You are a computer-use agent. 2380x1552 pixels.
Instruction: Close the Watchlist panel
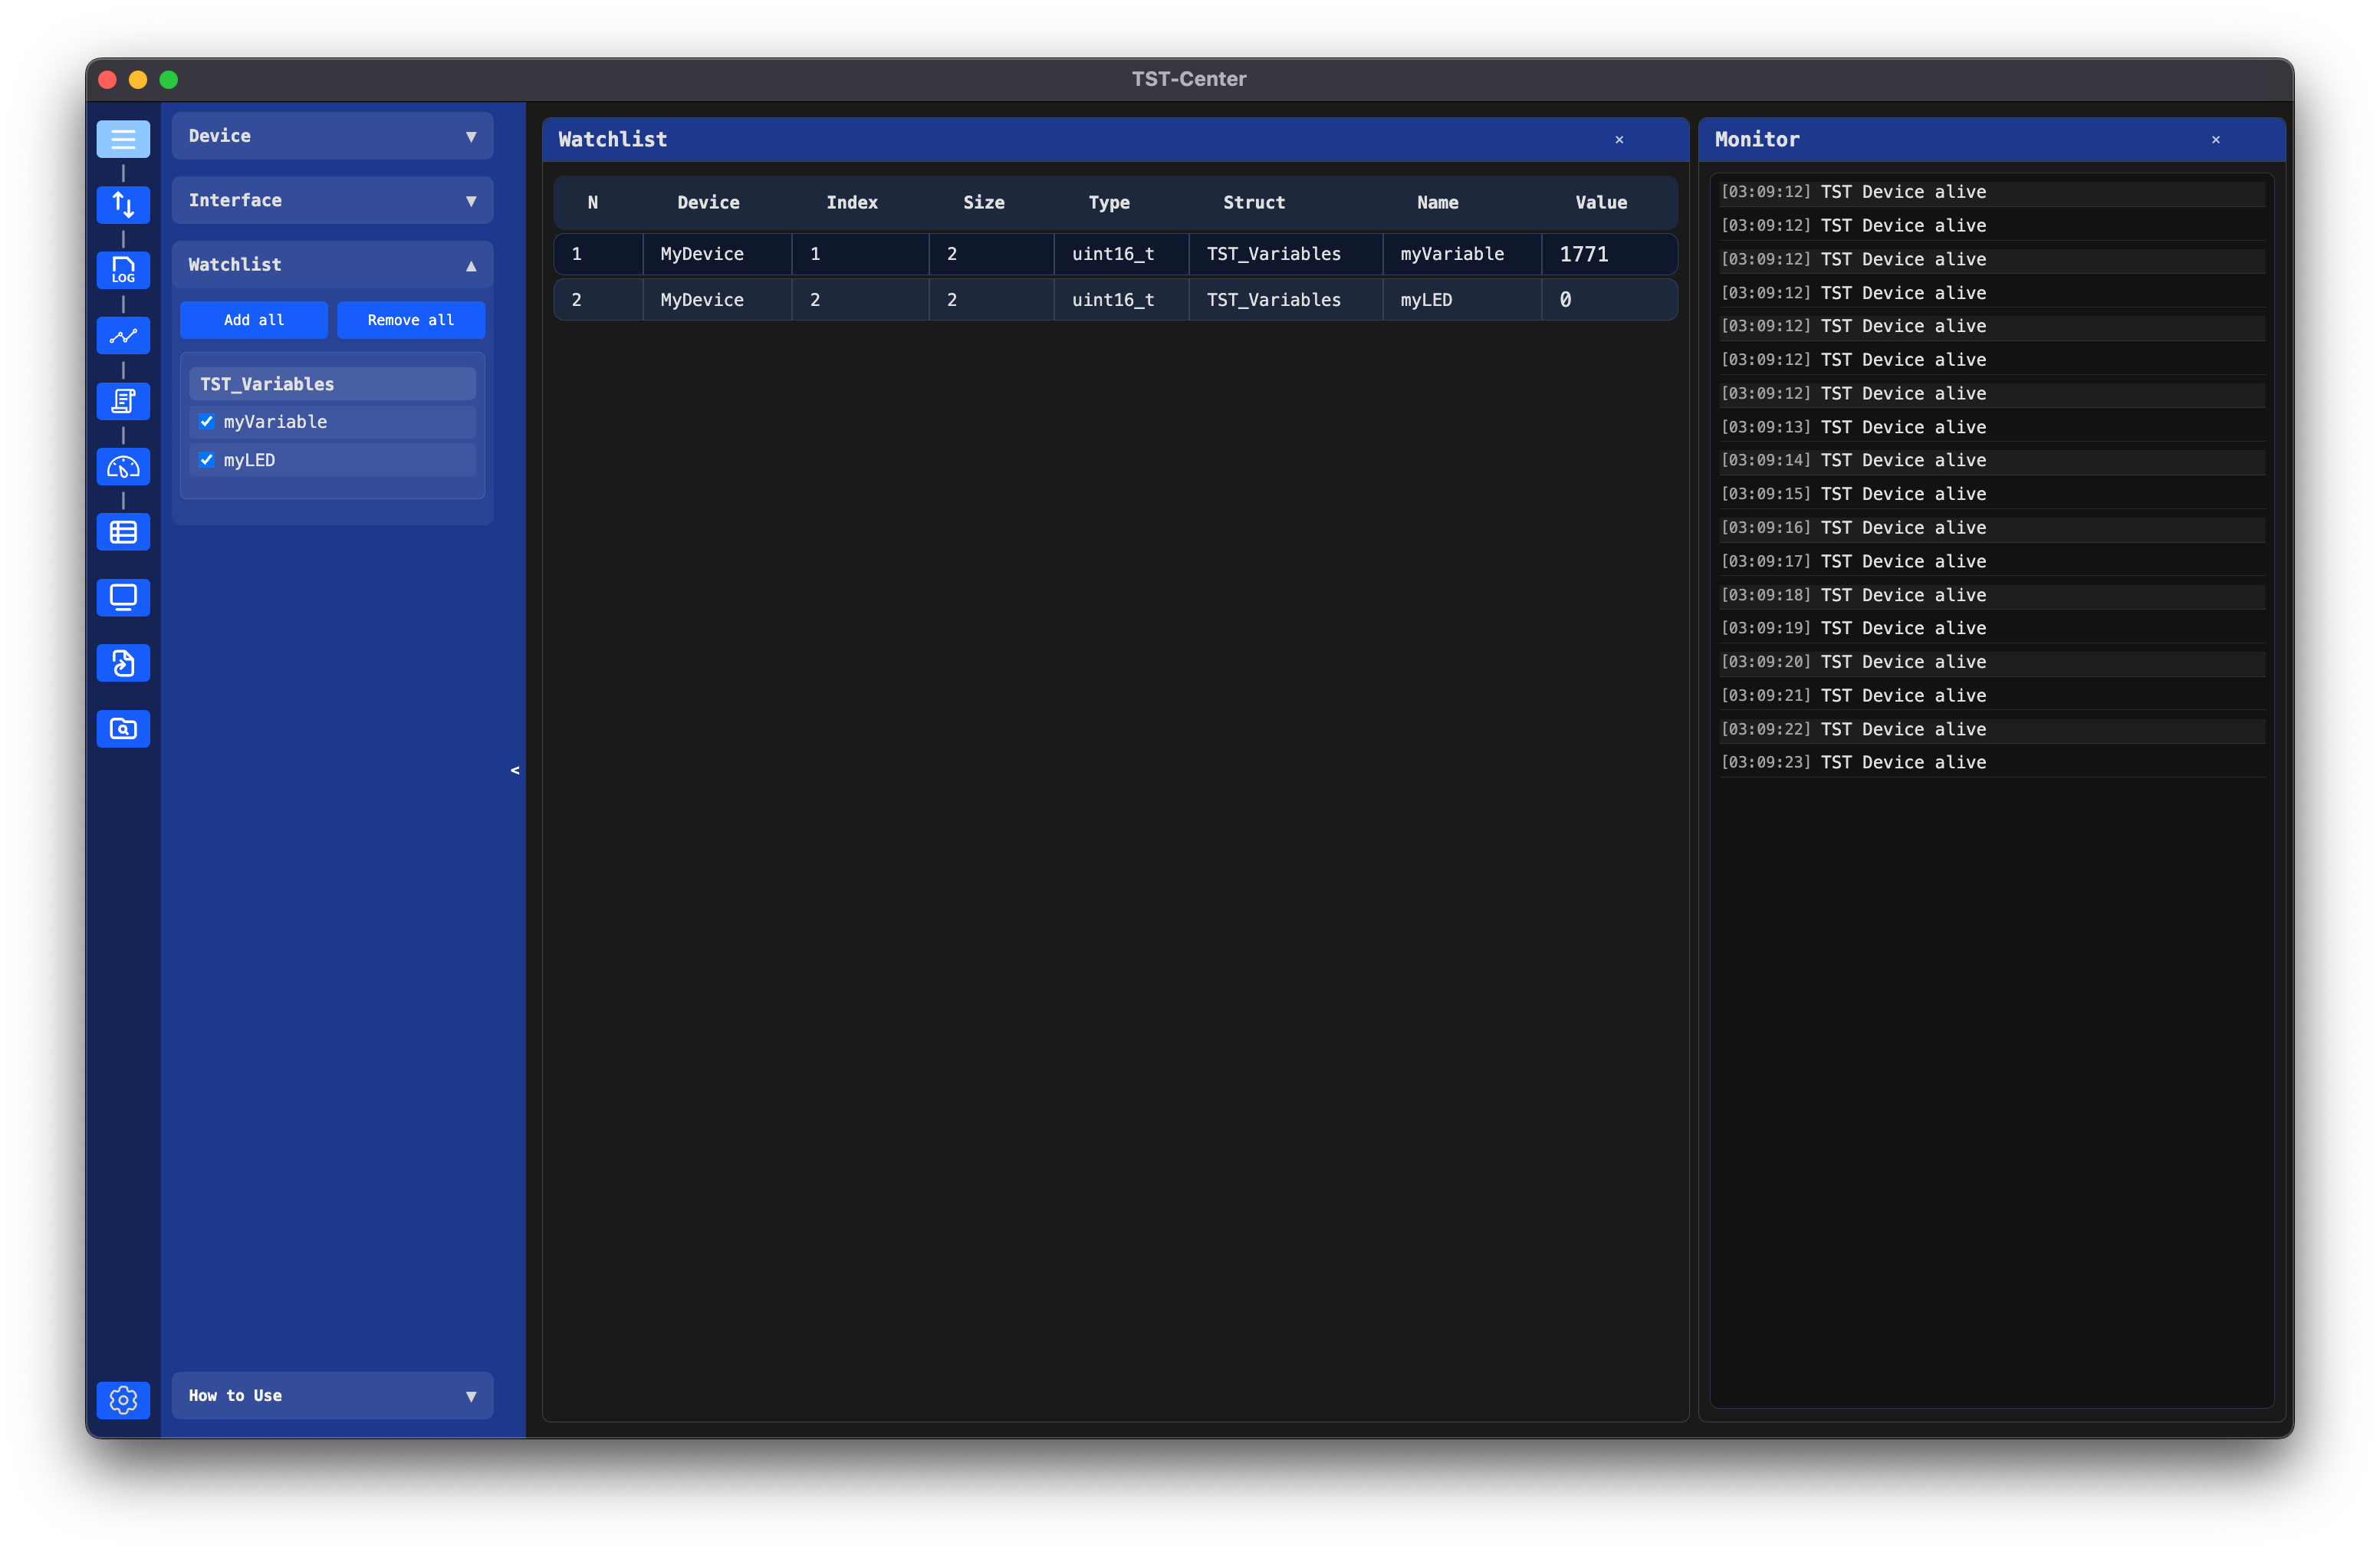(x=1619, y=140)
